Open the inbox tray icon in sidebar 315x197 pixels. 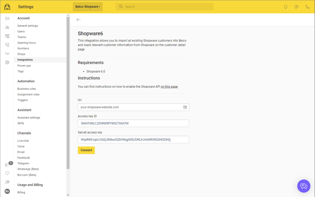coord(7,19)
